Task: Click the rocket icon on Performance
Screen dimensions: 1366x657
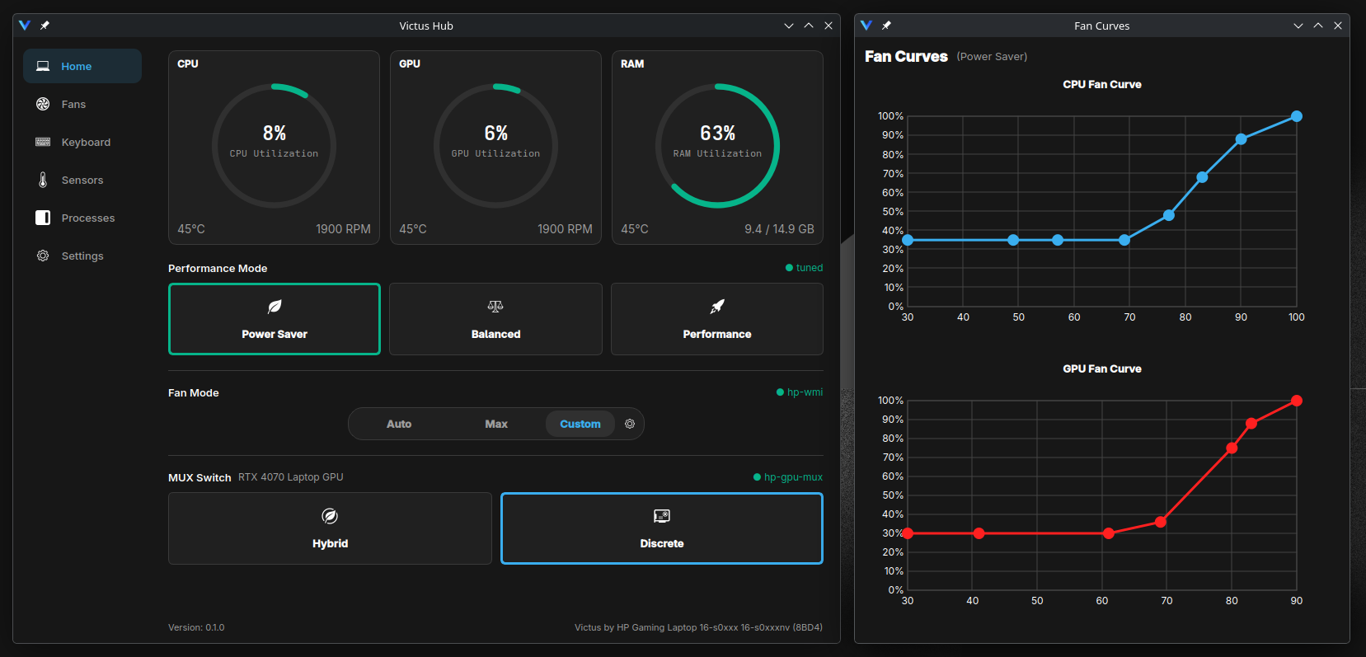Action: (717, 307)
